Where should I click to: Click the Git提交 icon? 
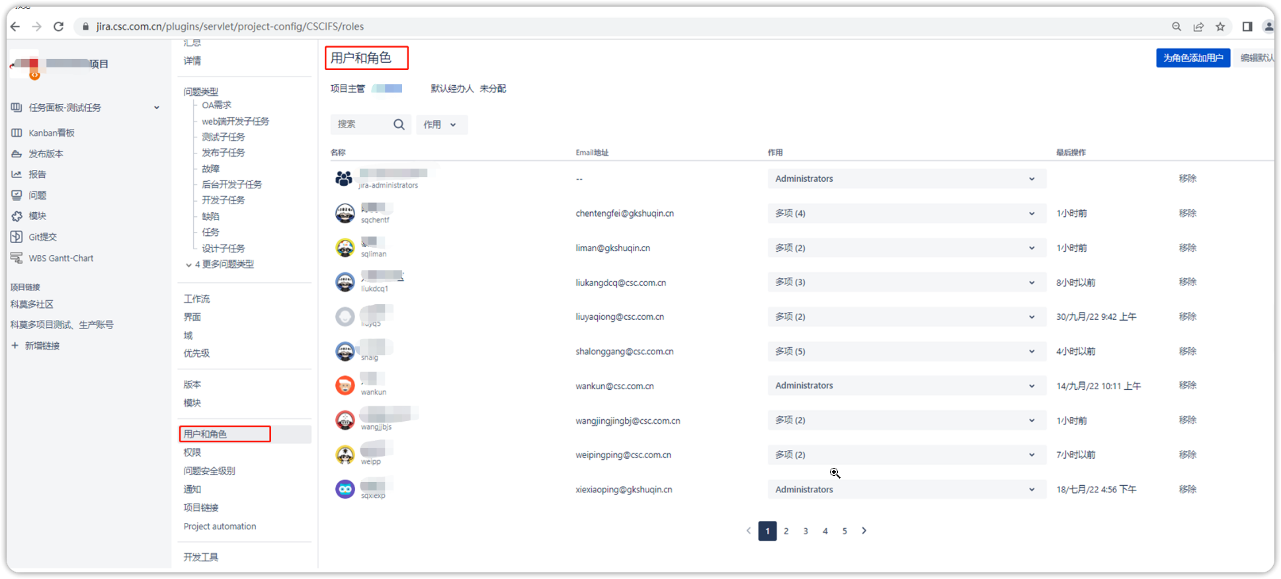pyautogui.click(x=17, y=237)
